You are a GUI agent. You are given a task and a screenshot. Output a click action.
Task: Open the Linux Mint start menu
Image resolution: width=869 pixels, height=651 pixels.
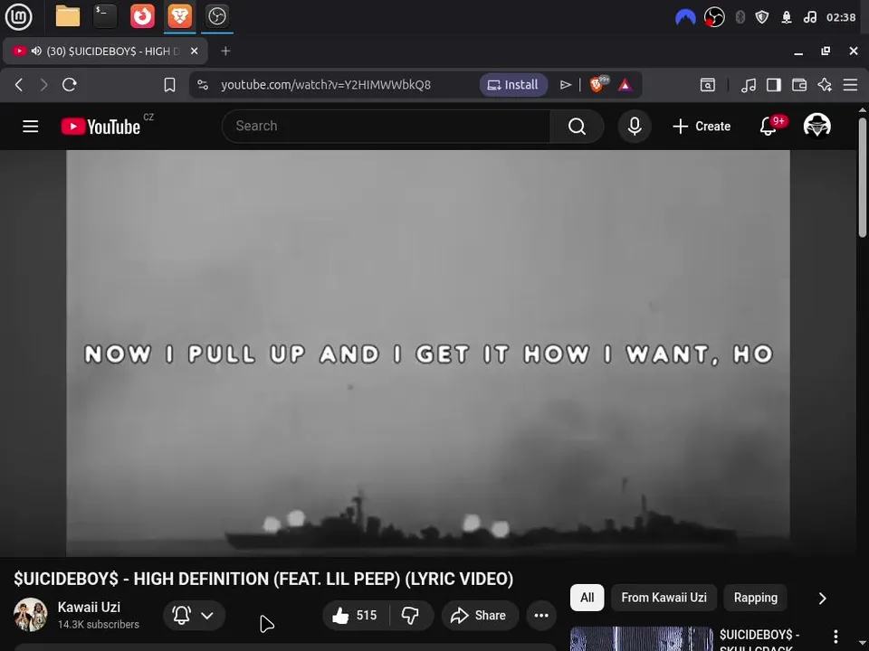click(18, 16)
